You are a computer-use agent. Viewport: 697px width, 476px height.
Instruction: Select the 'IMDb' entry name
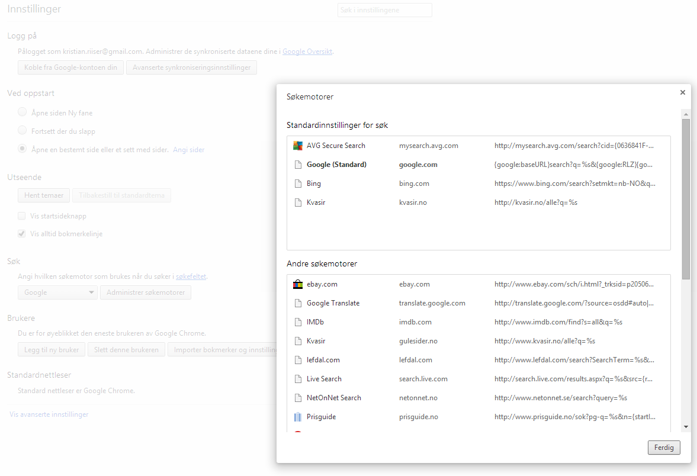click(x=315, y=322)
